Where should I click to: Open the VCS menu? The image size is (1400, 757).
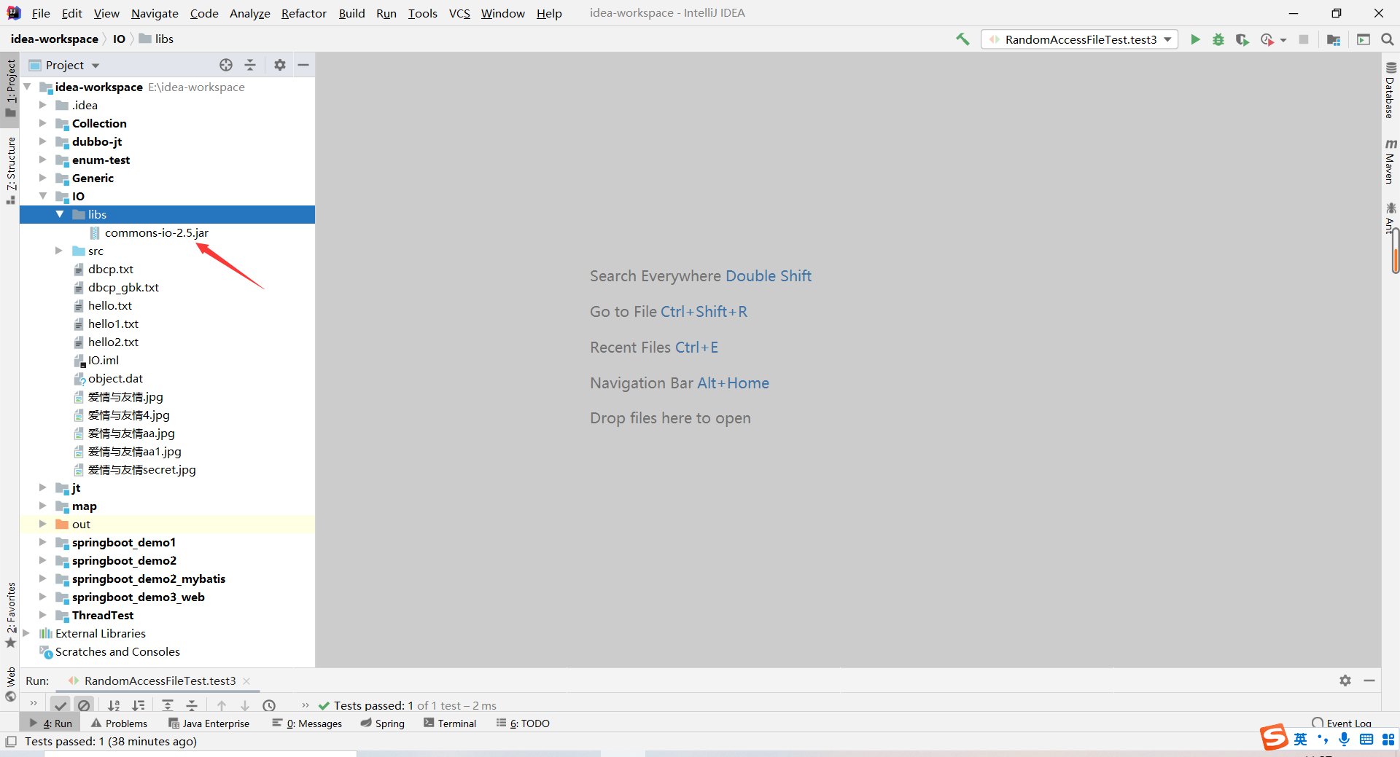pyautogui.click(x=459, y=13)
